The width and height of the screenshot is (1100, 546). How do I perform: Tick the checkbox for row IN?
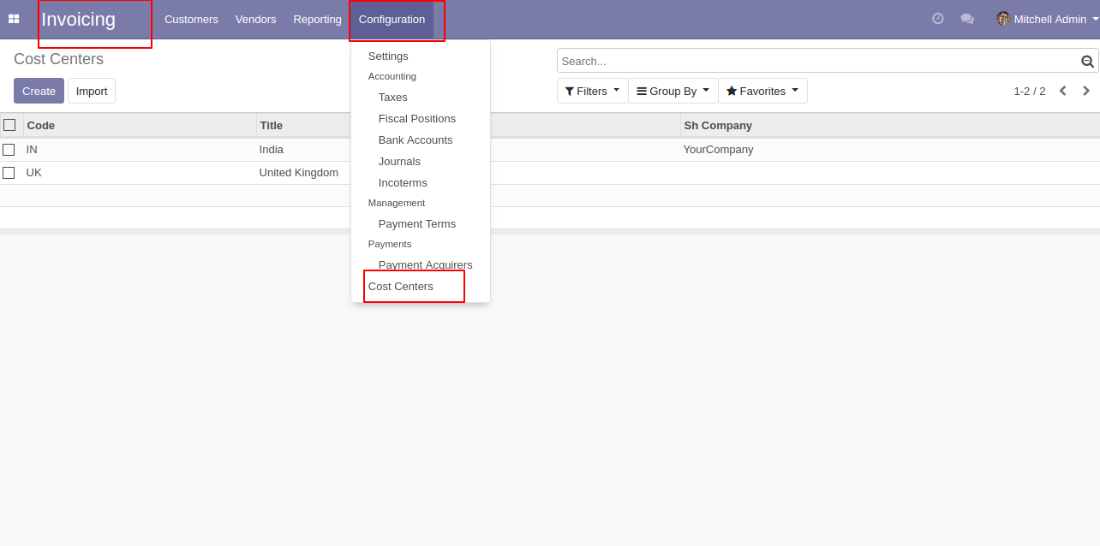click(x=9, y=150)
